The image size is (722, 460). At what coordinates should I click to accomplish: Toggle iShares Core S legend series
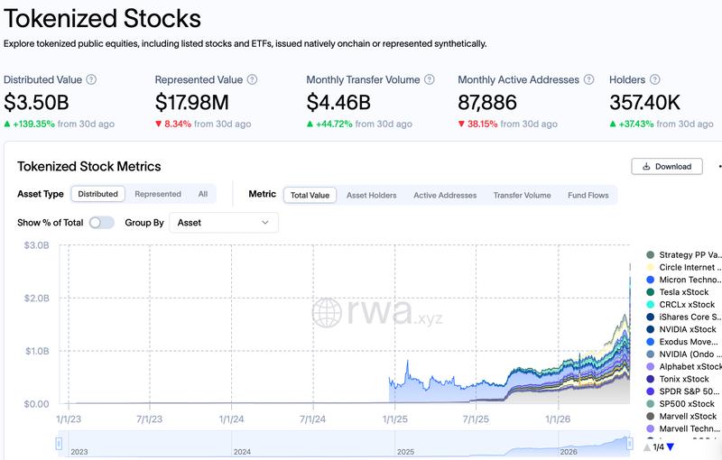pos(684,317)
